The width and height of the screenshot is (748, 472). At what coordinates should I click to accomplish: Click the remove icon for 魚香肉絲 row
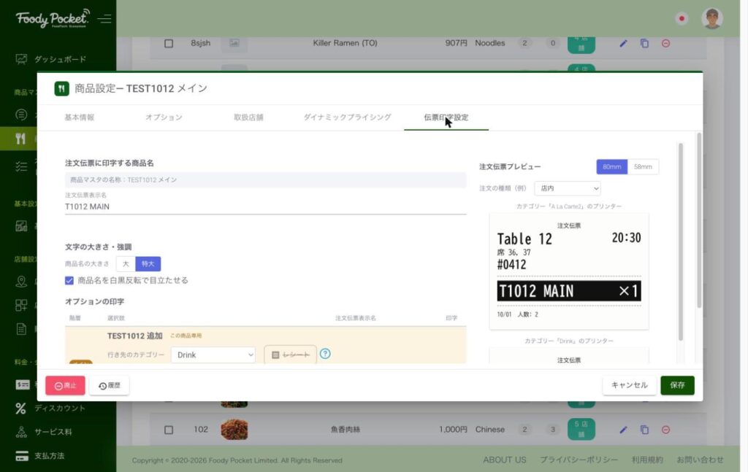coord(666,430)
